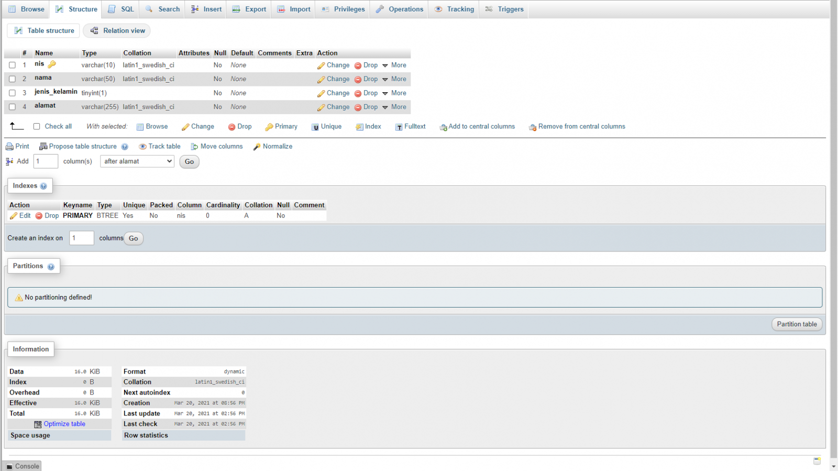The width and height of the screenshot is (838, 471).
Task: Click the Track table eye icon
Action: point(142,147)
